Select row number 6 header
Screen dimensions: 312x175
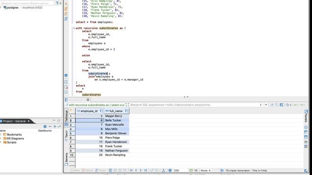click(x=72, y=138)
